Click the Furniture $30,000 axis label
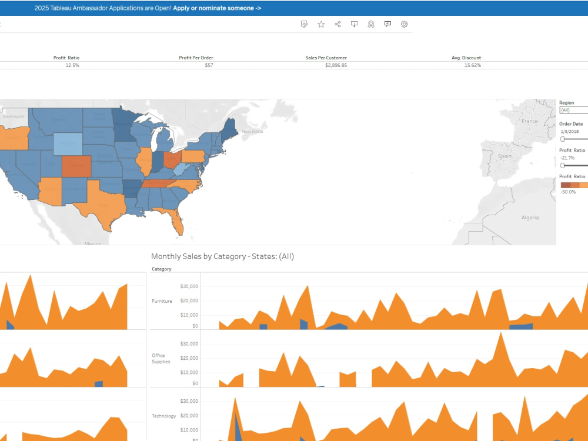This screenshot has width=588, height=441. click(189, 286)
